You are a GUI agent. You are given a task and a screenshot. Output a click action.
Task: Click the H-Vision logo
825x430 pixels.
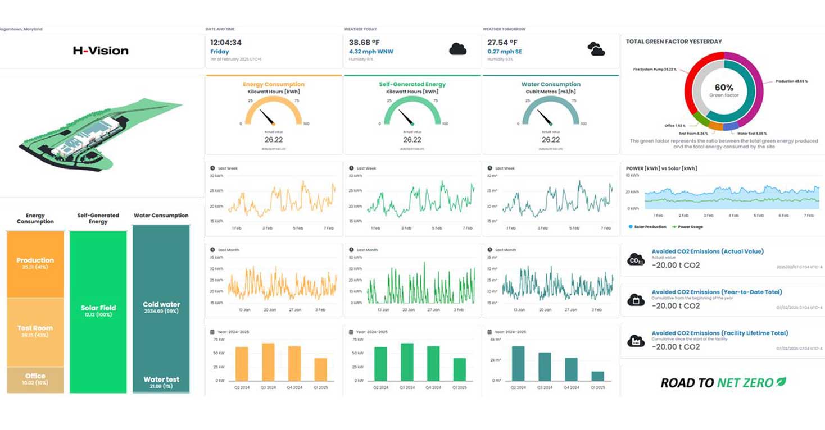[101, 51]
